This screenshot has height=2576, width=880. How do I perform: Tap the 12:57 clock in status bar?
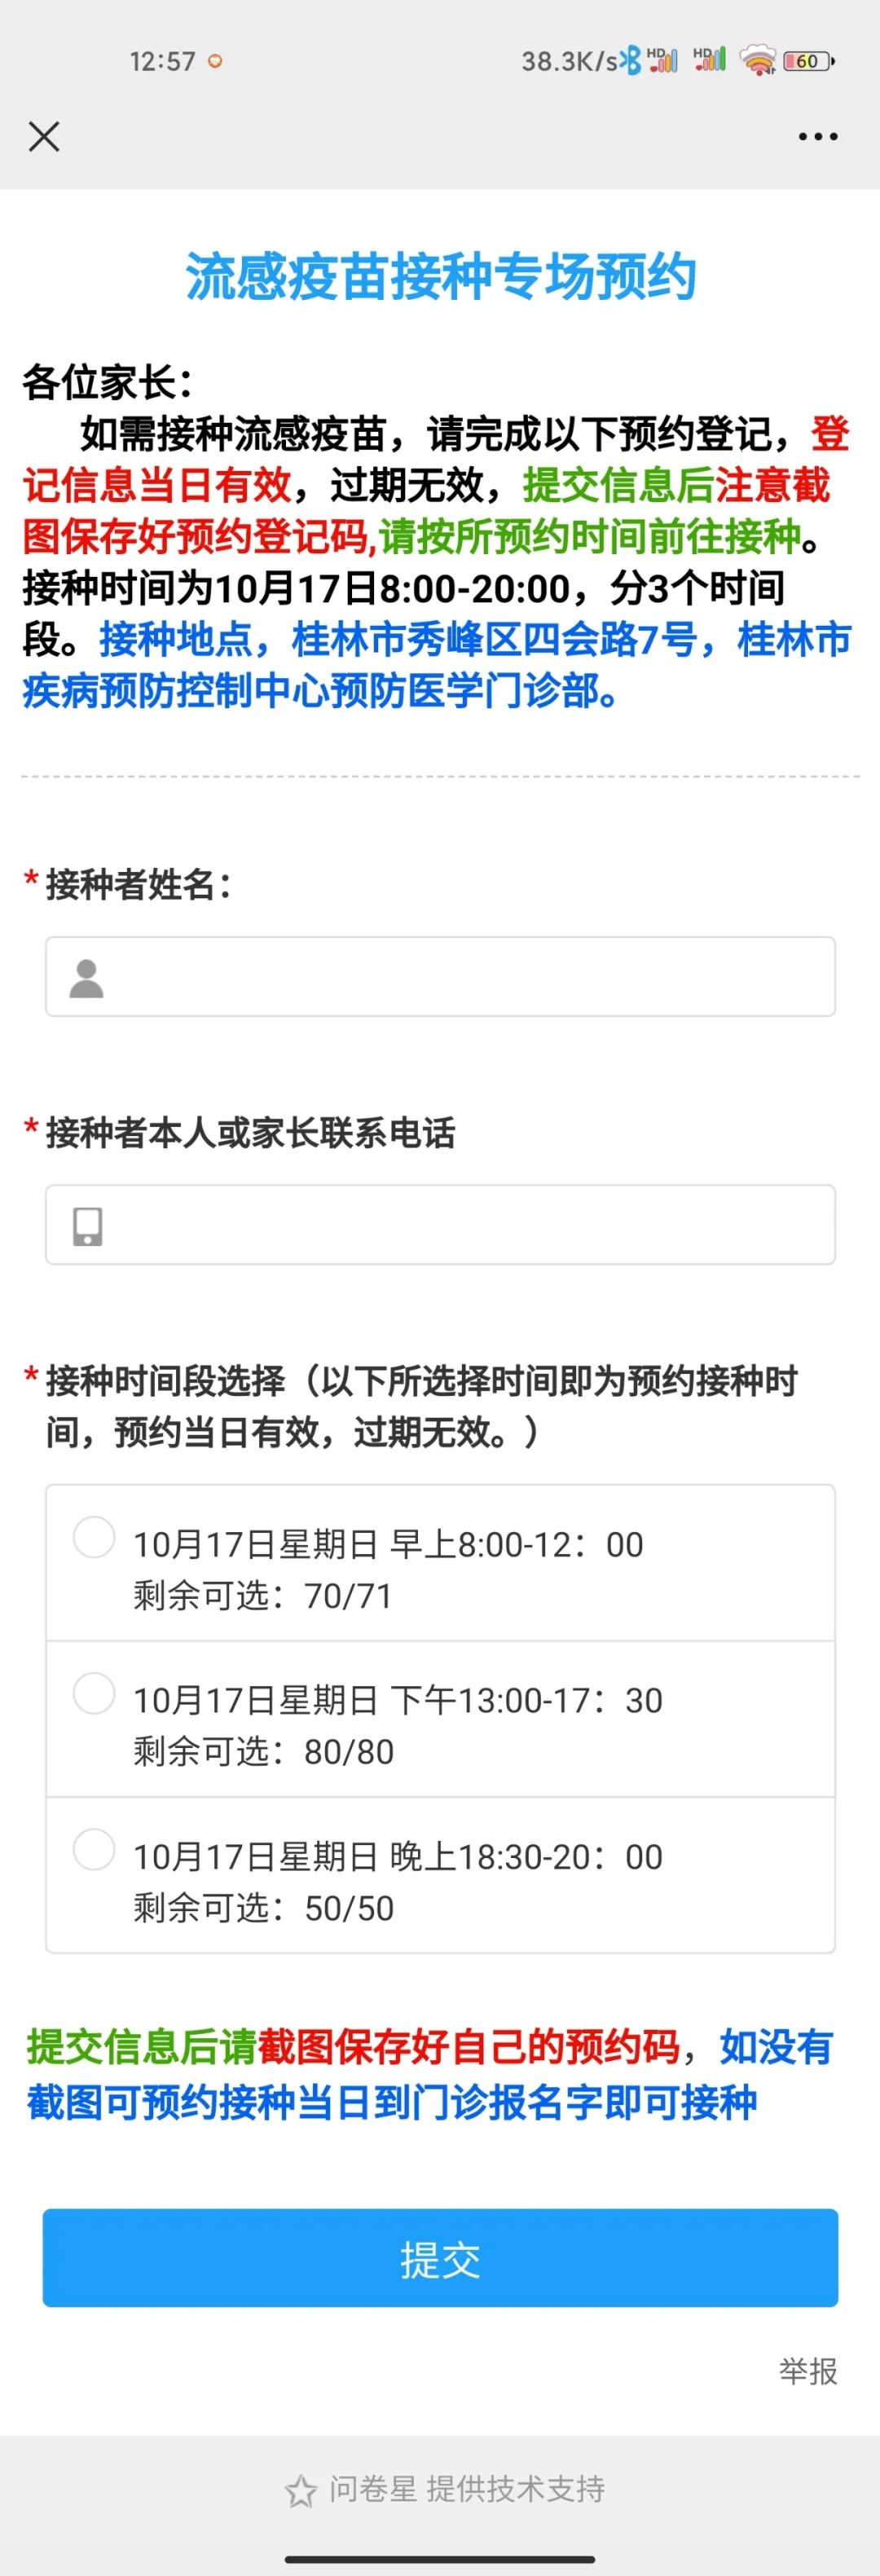(162, 61)
